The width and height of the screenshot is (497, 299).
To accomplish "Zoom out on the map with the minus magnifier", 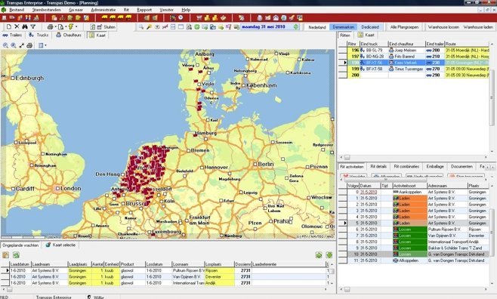I will coord(5,45).
